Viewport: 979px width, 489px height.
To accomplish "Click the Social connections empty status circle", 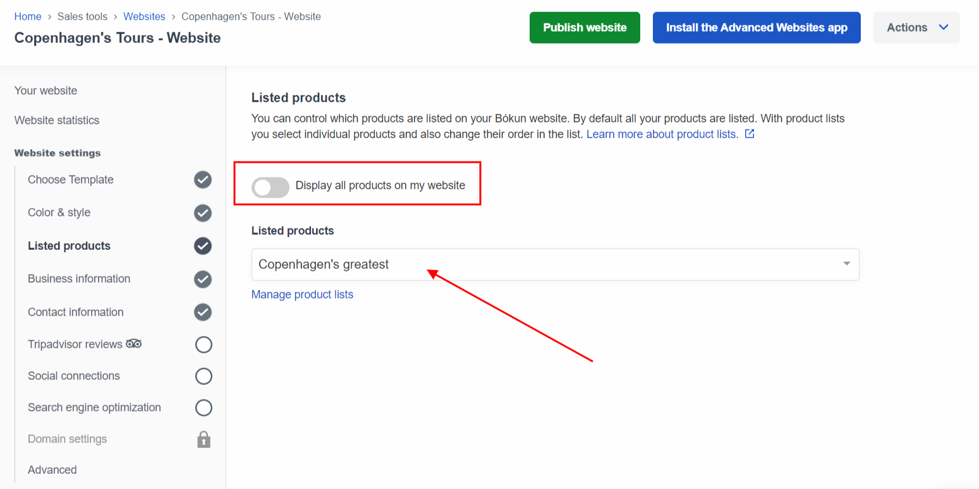I will pyautogui.click(x=204, y=377).
